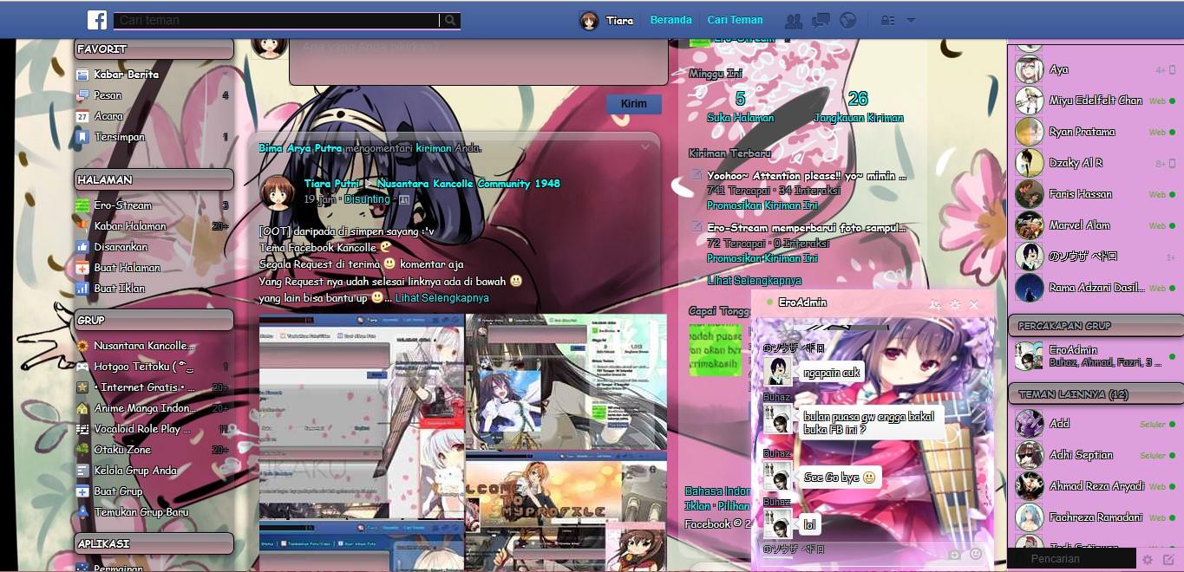Viewport: 1184px width, 572px height.
Task: Open the messages icon in the blue top bar
Action: 820,20
